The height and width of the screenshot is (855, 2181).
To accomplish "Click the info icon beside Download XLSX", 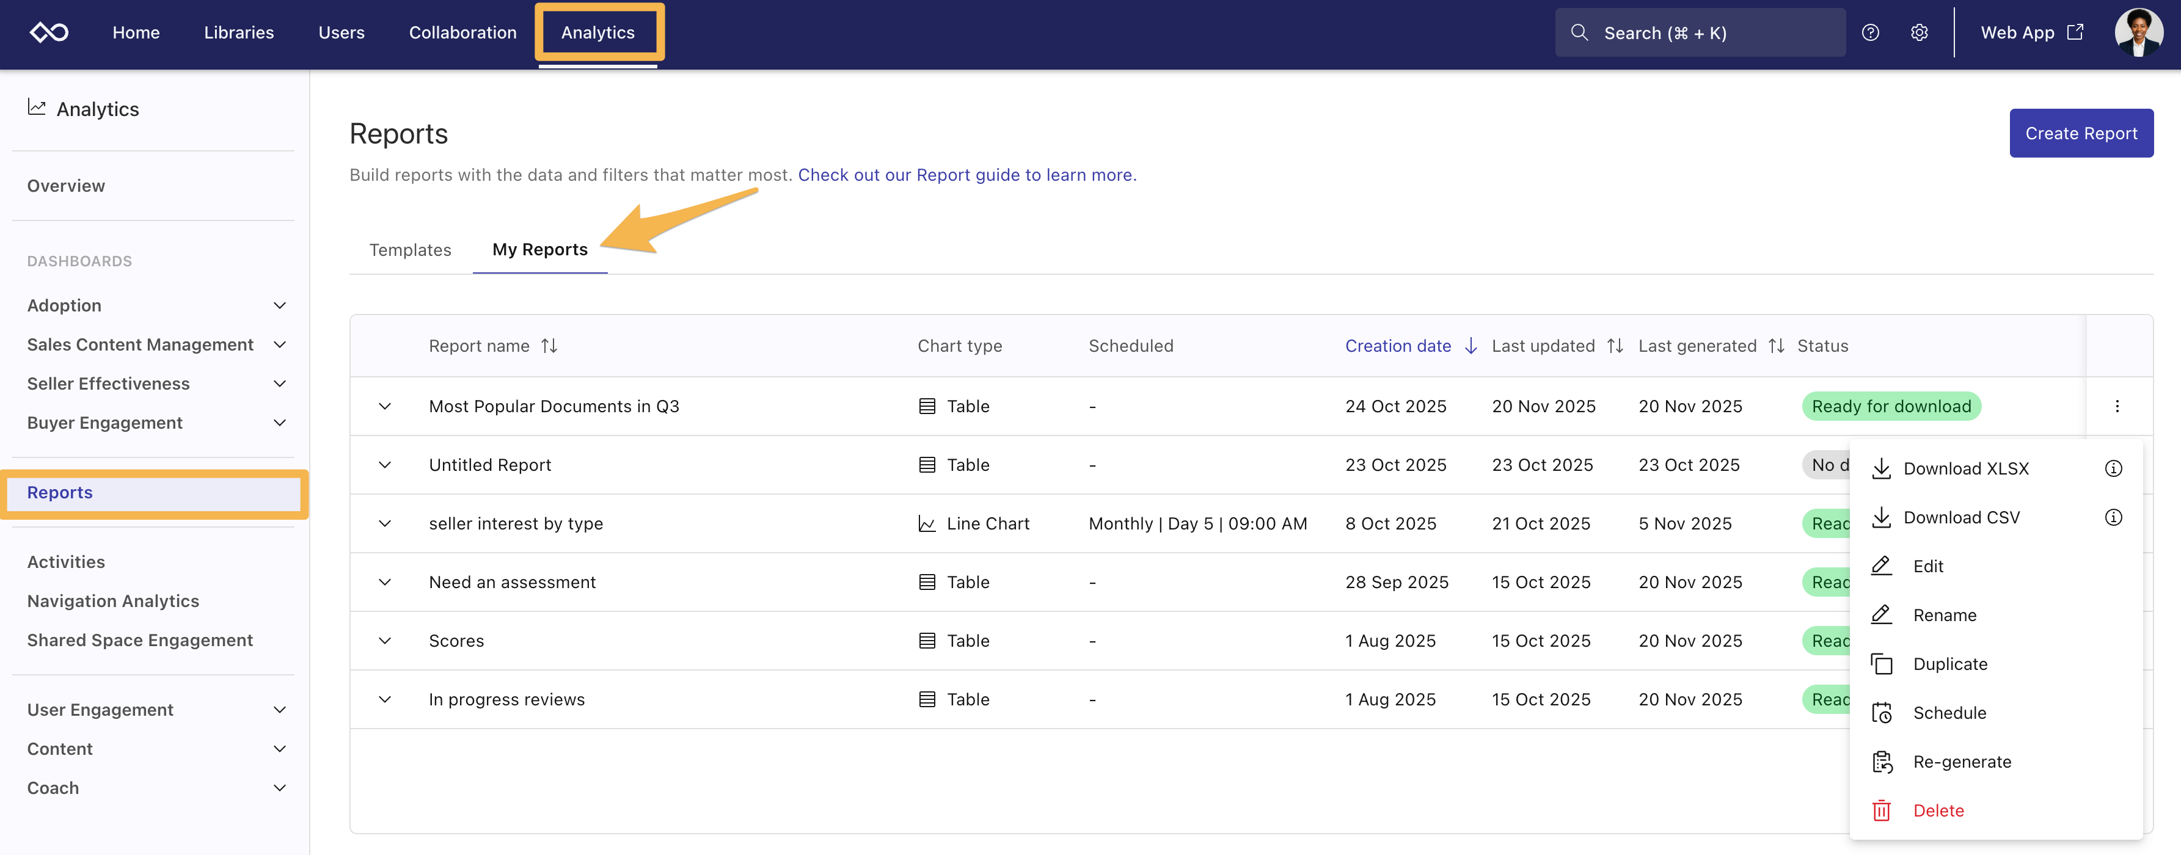I will click(x=2113, y=468).
